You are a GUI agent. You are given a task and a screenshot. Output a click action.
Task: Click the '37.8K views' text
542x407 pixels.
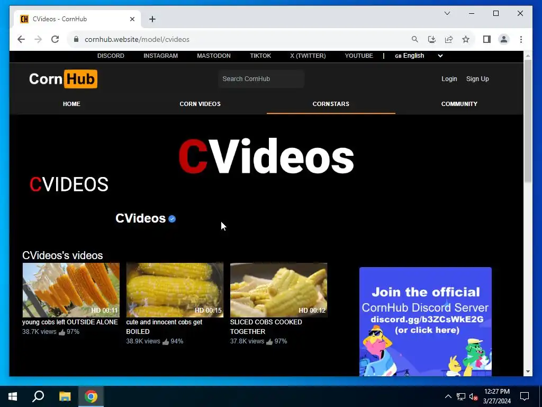(247, 341)
